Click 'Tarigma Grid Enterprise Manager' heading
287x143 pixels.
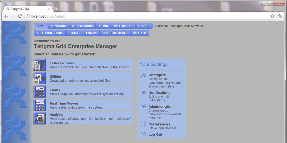[x=75, y=46]
